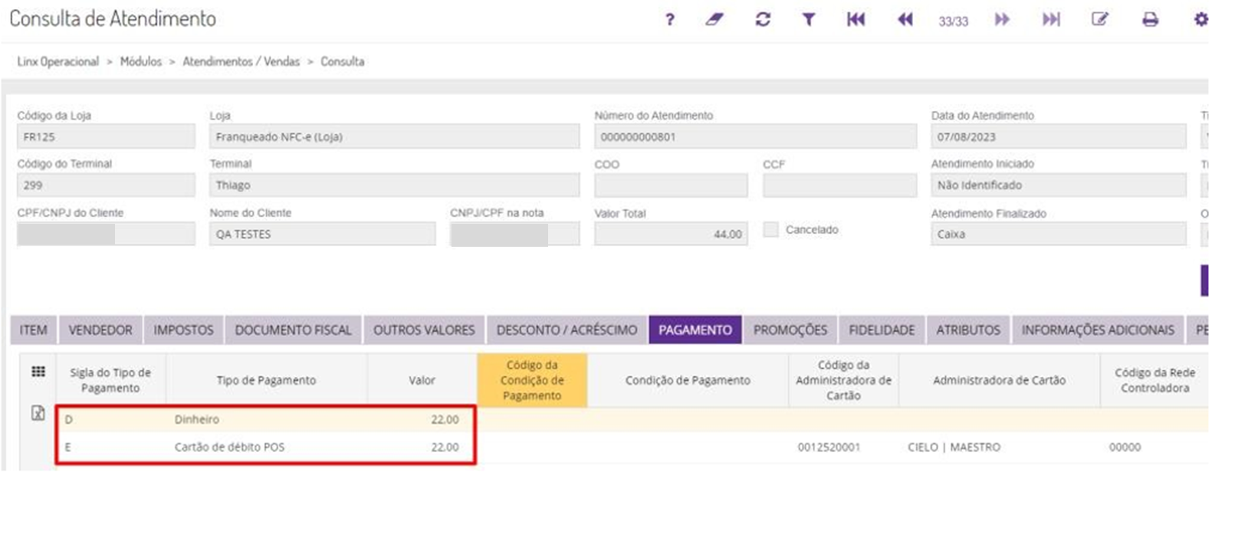1248x551 pixels.
Task: Open the grid column chooser icon
Action: (x=38, y=372)
